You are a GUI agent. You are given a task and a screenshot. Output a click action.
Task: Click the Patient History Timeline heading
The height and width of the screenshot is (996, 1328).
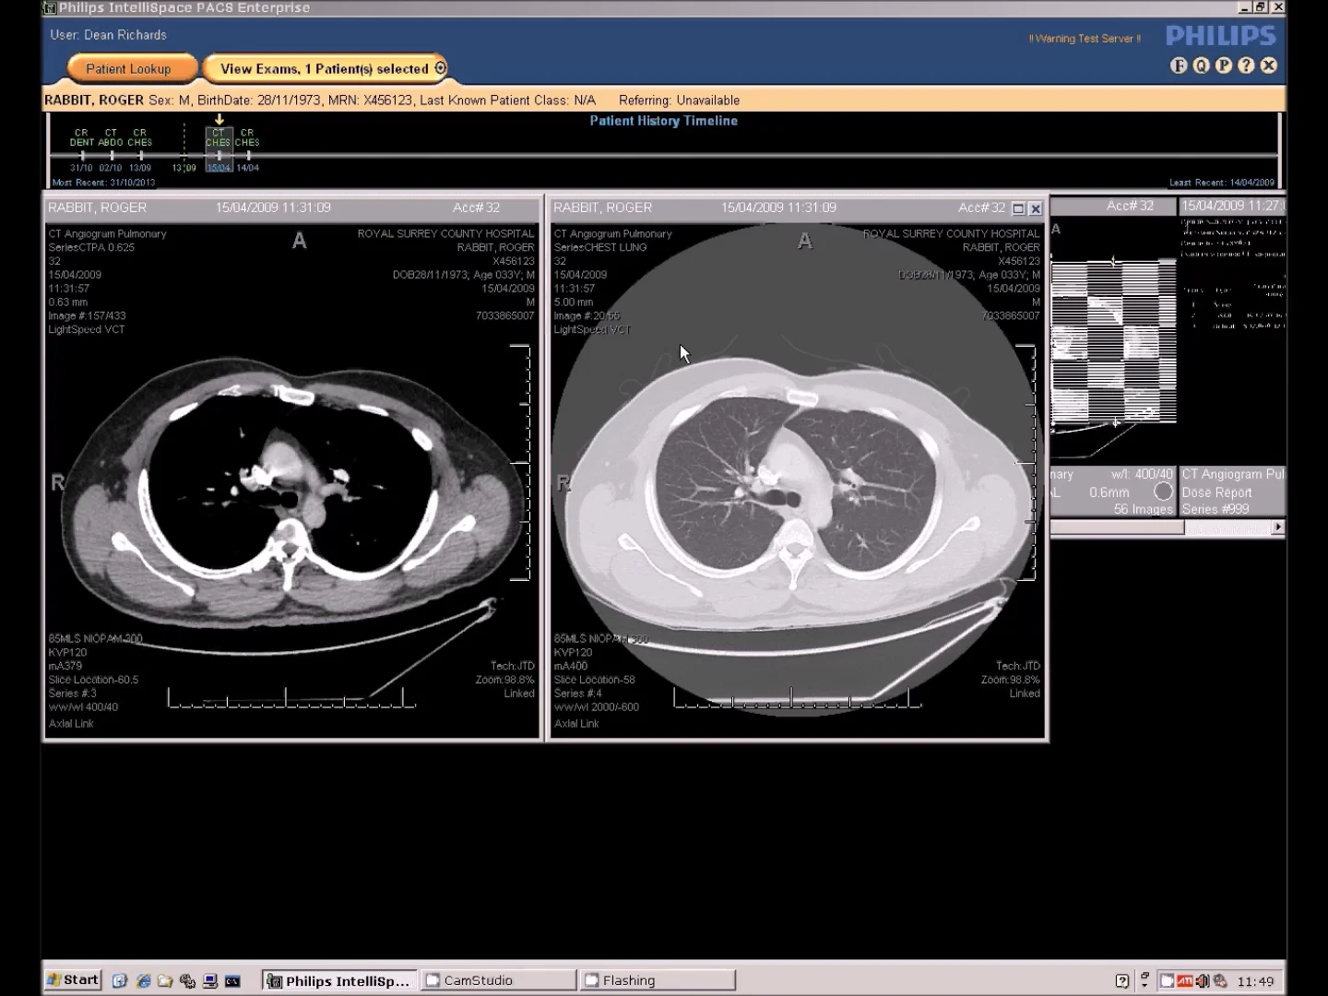(x=664, y=121)
